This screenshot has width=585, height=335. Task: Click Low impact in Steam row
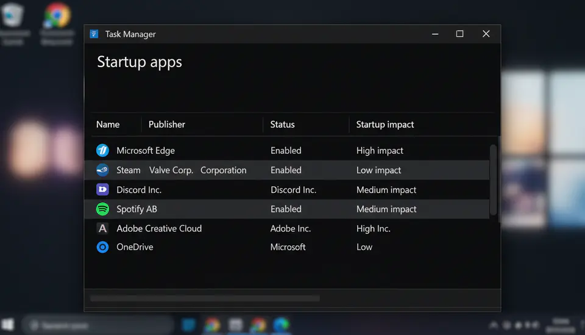click(x=378, y=170)
